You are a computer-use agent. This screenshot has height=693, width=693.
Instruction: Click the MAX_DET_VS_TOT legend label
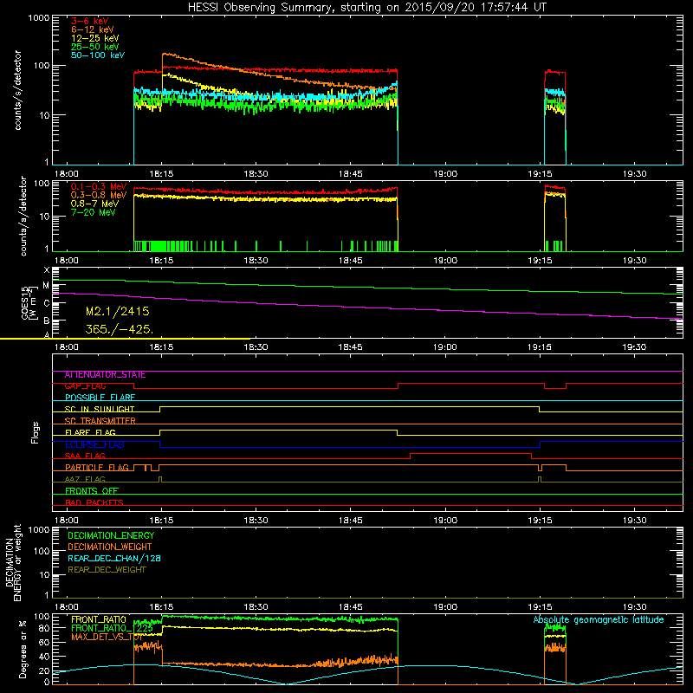tap(107, 637)
